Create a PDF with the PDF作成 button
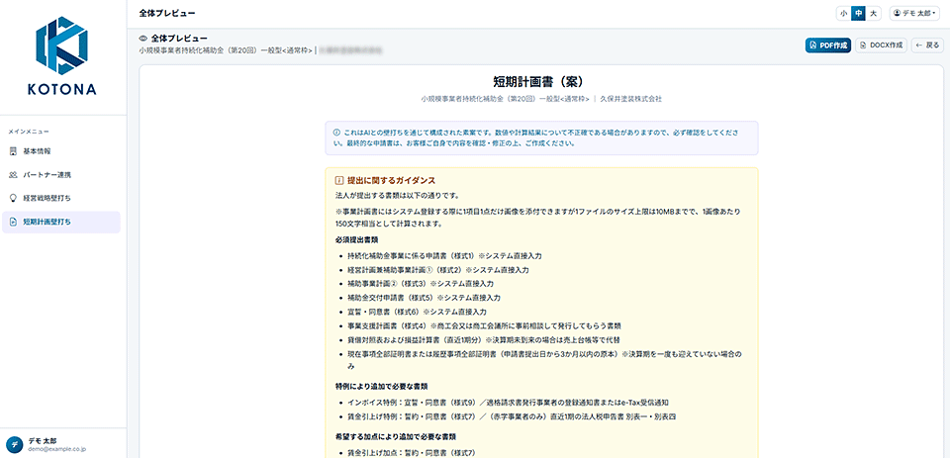Image resolution: width=950 pixels, height=458 pixels. coord(828,46)
